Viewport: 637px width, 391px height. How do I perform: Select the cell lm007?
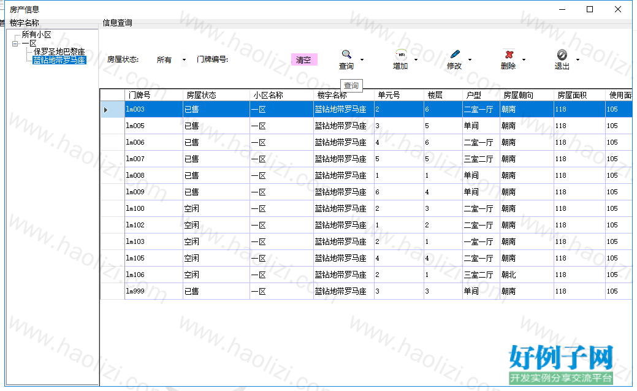point(153,159)
